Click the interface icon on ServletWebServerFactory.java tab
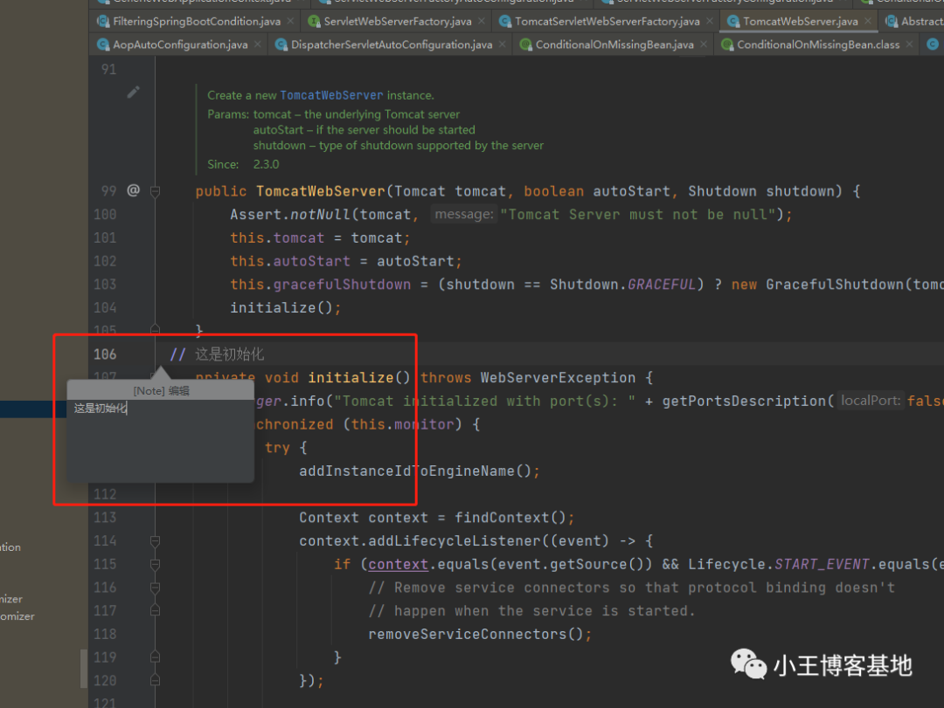944x708 pixels. point(314,22)
